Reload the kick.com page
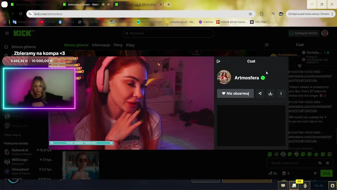The height and width of the screenshot is (190, 337). click(x=21, y=14)
